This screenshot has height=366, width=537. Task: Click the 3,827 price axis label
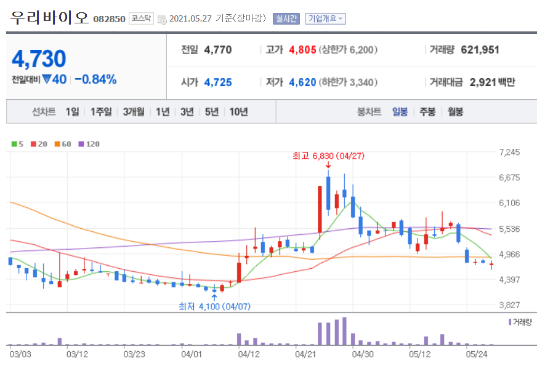tap(509, 304)
